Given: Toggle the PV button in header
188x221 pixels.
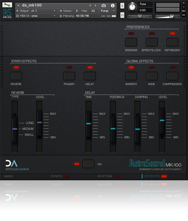Looking at the screenshot, I should pos(183,15).
